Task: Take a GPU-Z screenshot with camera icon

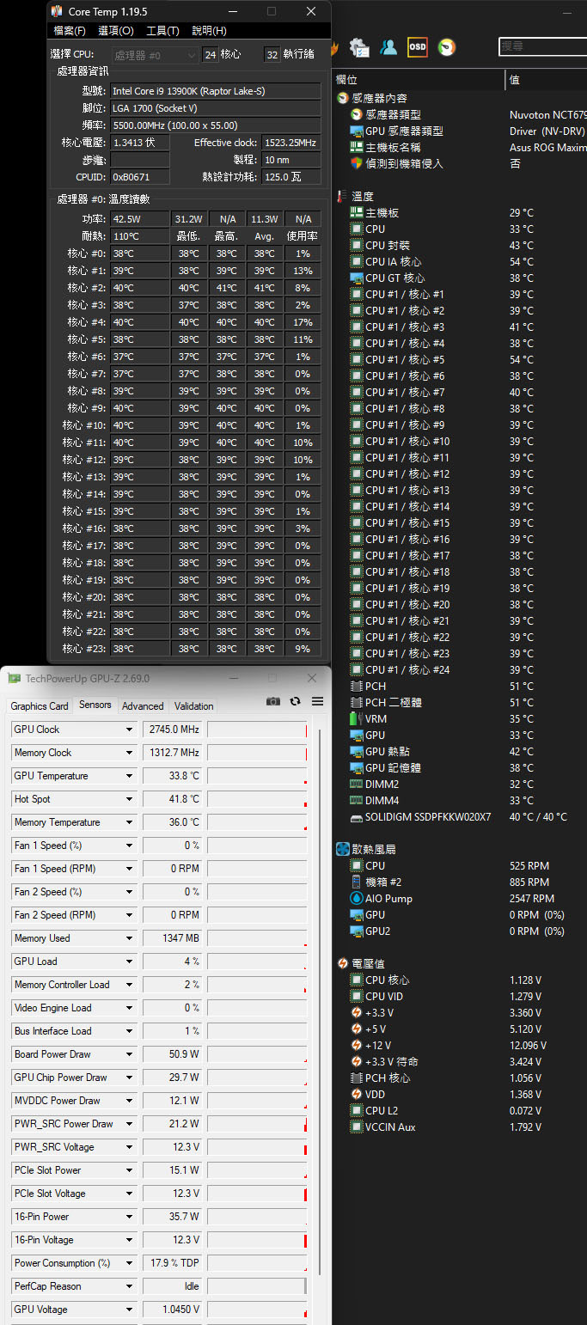Action: click(273, 701)
